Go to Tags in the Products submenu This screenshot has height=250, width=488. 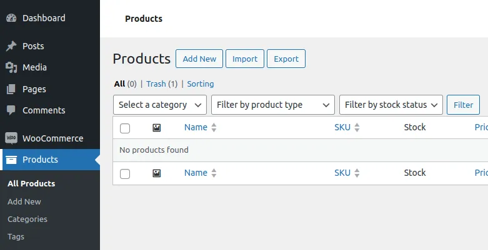coord(16,237)
